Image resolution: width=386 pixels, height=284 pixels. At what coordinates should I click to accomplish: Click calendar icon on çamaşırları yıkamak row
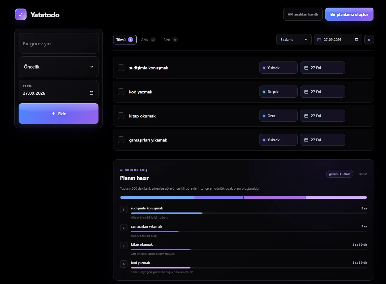point(306,140)
